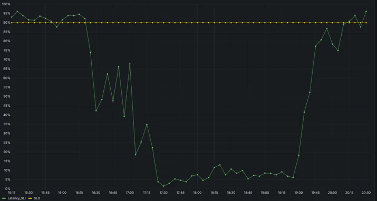377x201 pixels.
Task: Toggle the Latency_SLI series in the legend
Action: click(x=16, y=198)
